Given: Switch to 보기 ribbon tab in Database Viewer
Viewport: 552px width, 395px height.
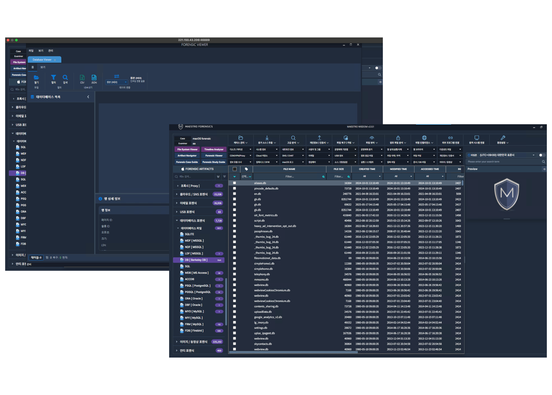Looking at the screenshot, I should pos(43,67).
